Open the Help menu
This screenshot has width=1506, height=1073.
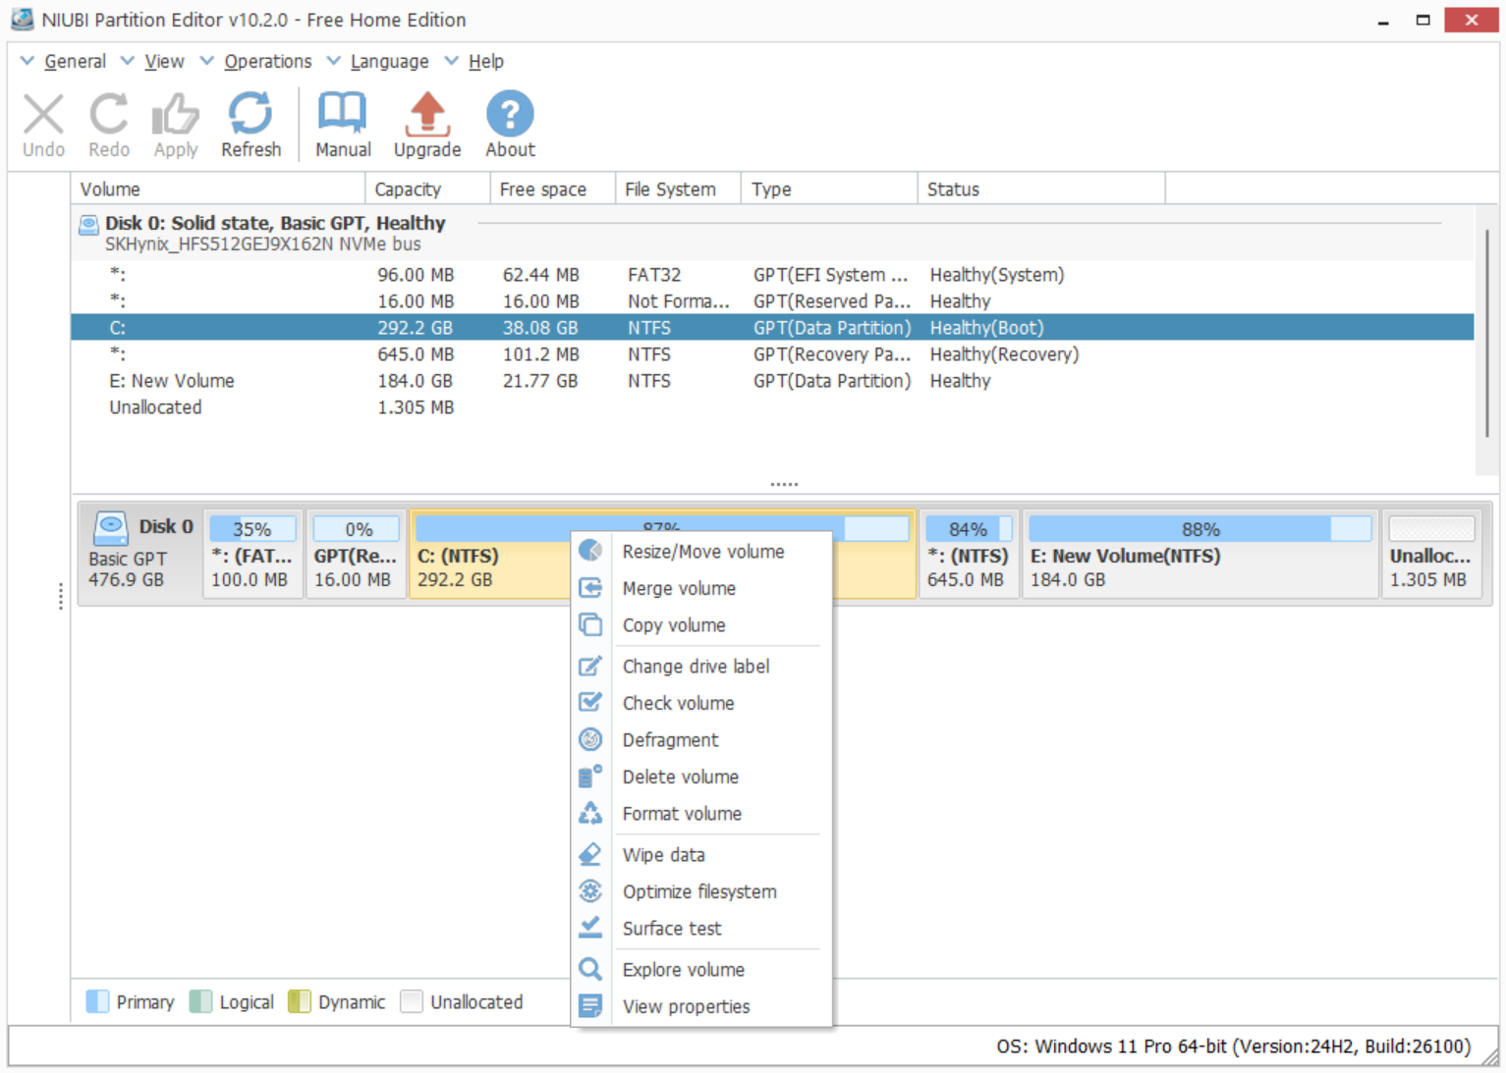(485, 61)
